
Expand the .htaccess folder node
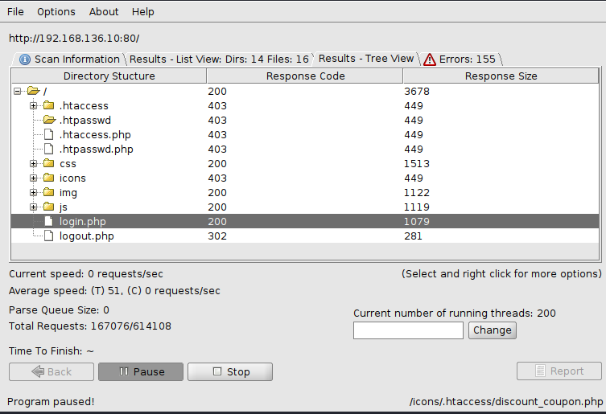click(33, 106)
